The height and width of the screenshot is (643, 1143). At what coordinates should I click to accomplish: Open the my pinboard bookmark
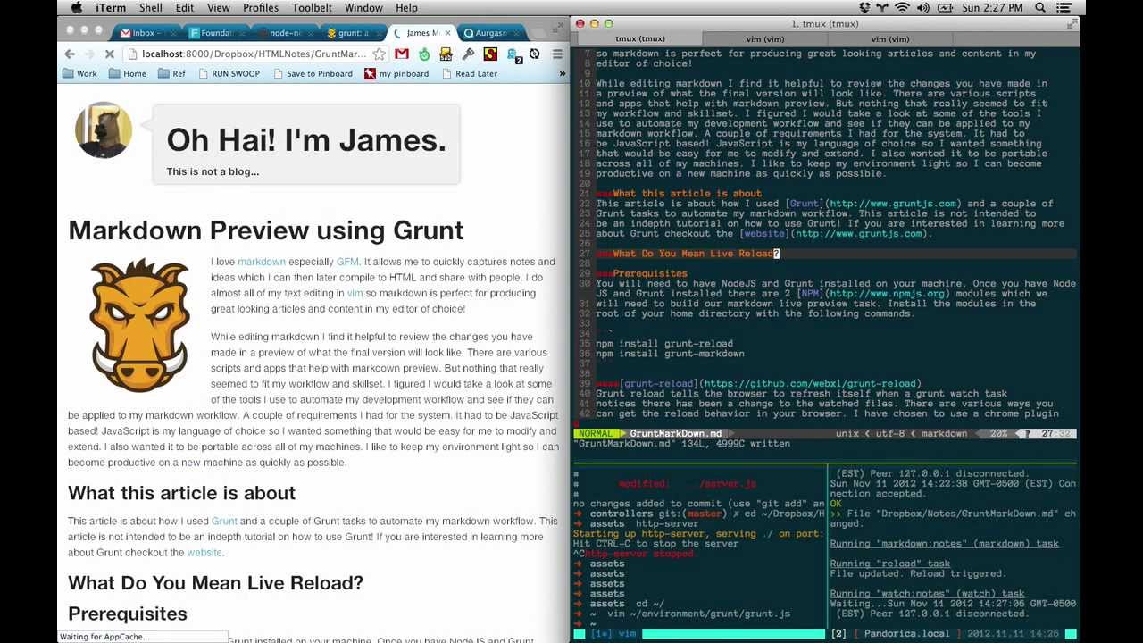396,74
